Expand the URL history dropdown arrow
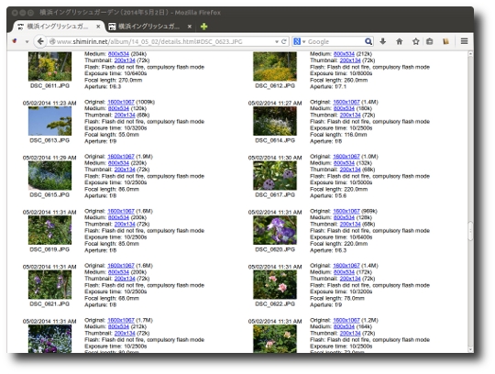The height and width of the screenshot is (374, 495). pos(277,41)
